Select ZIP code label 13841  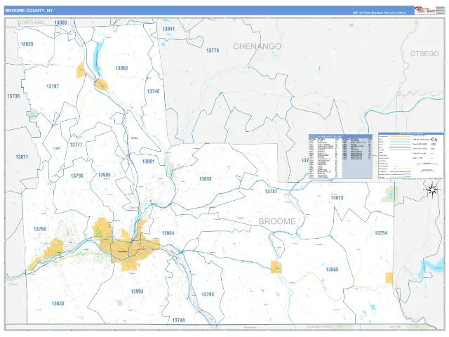(168, 29)
